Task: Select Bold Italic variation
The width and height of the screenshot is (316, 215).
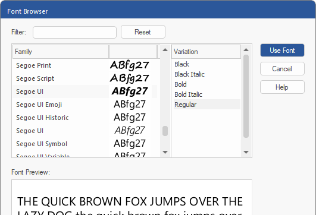Action: [x=207, y=94]
